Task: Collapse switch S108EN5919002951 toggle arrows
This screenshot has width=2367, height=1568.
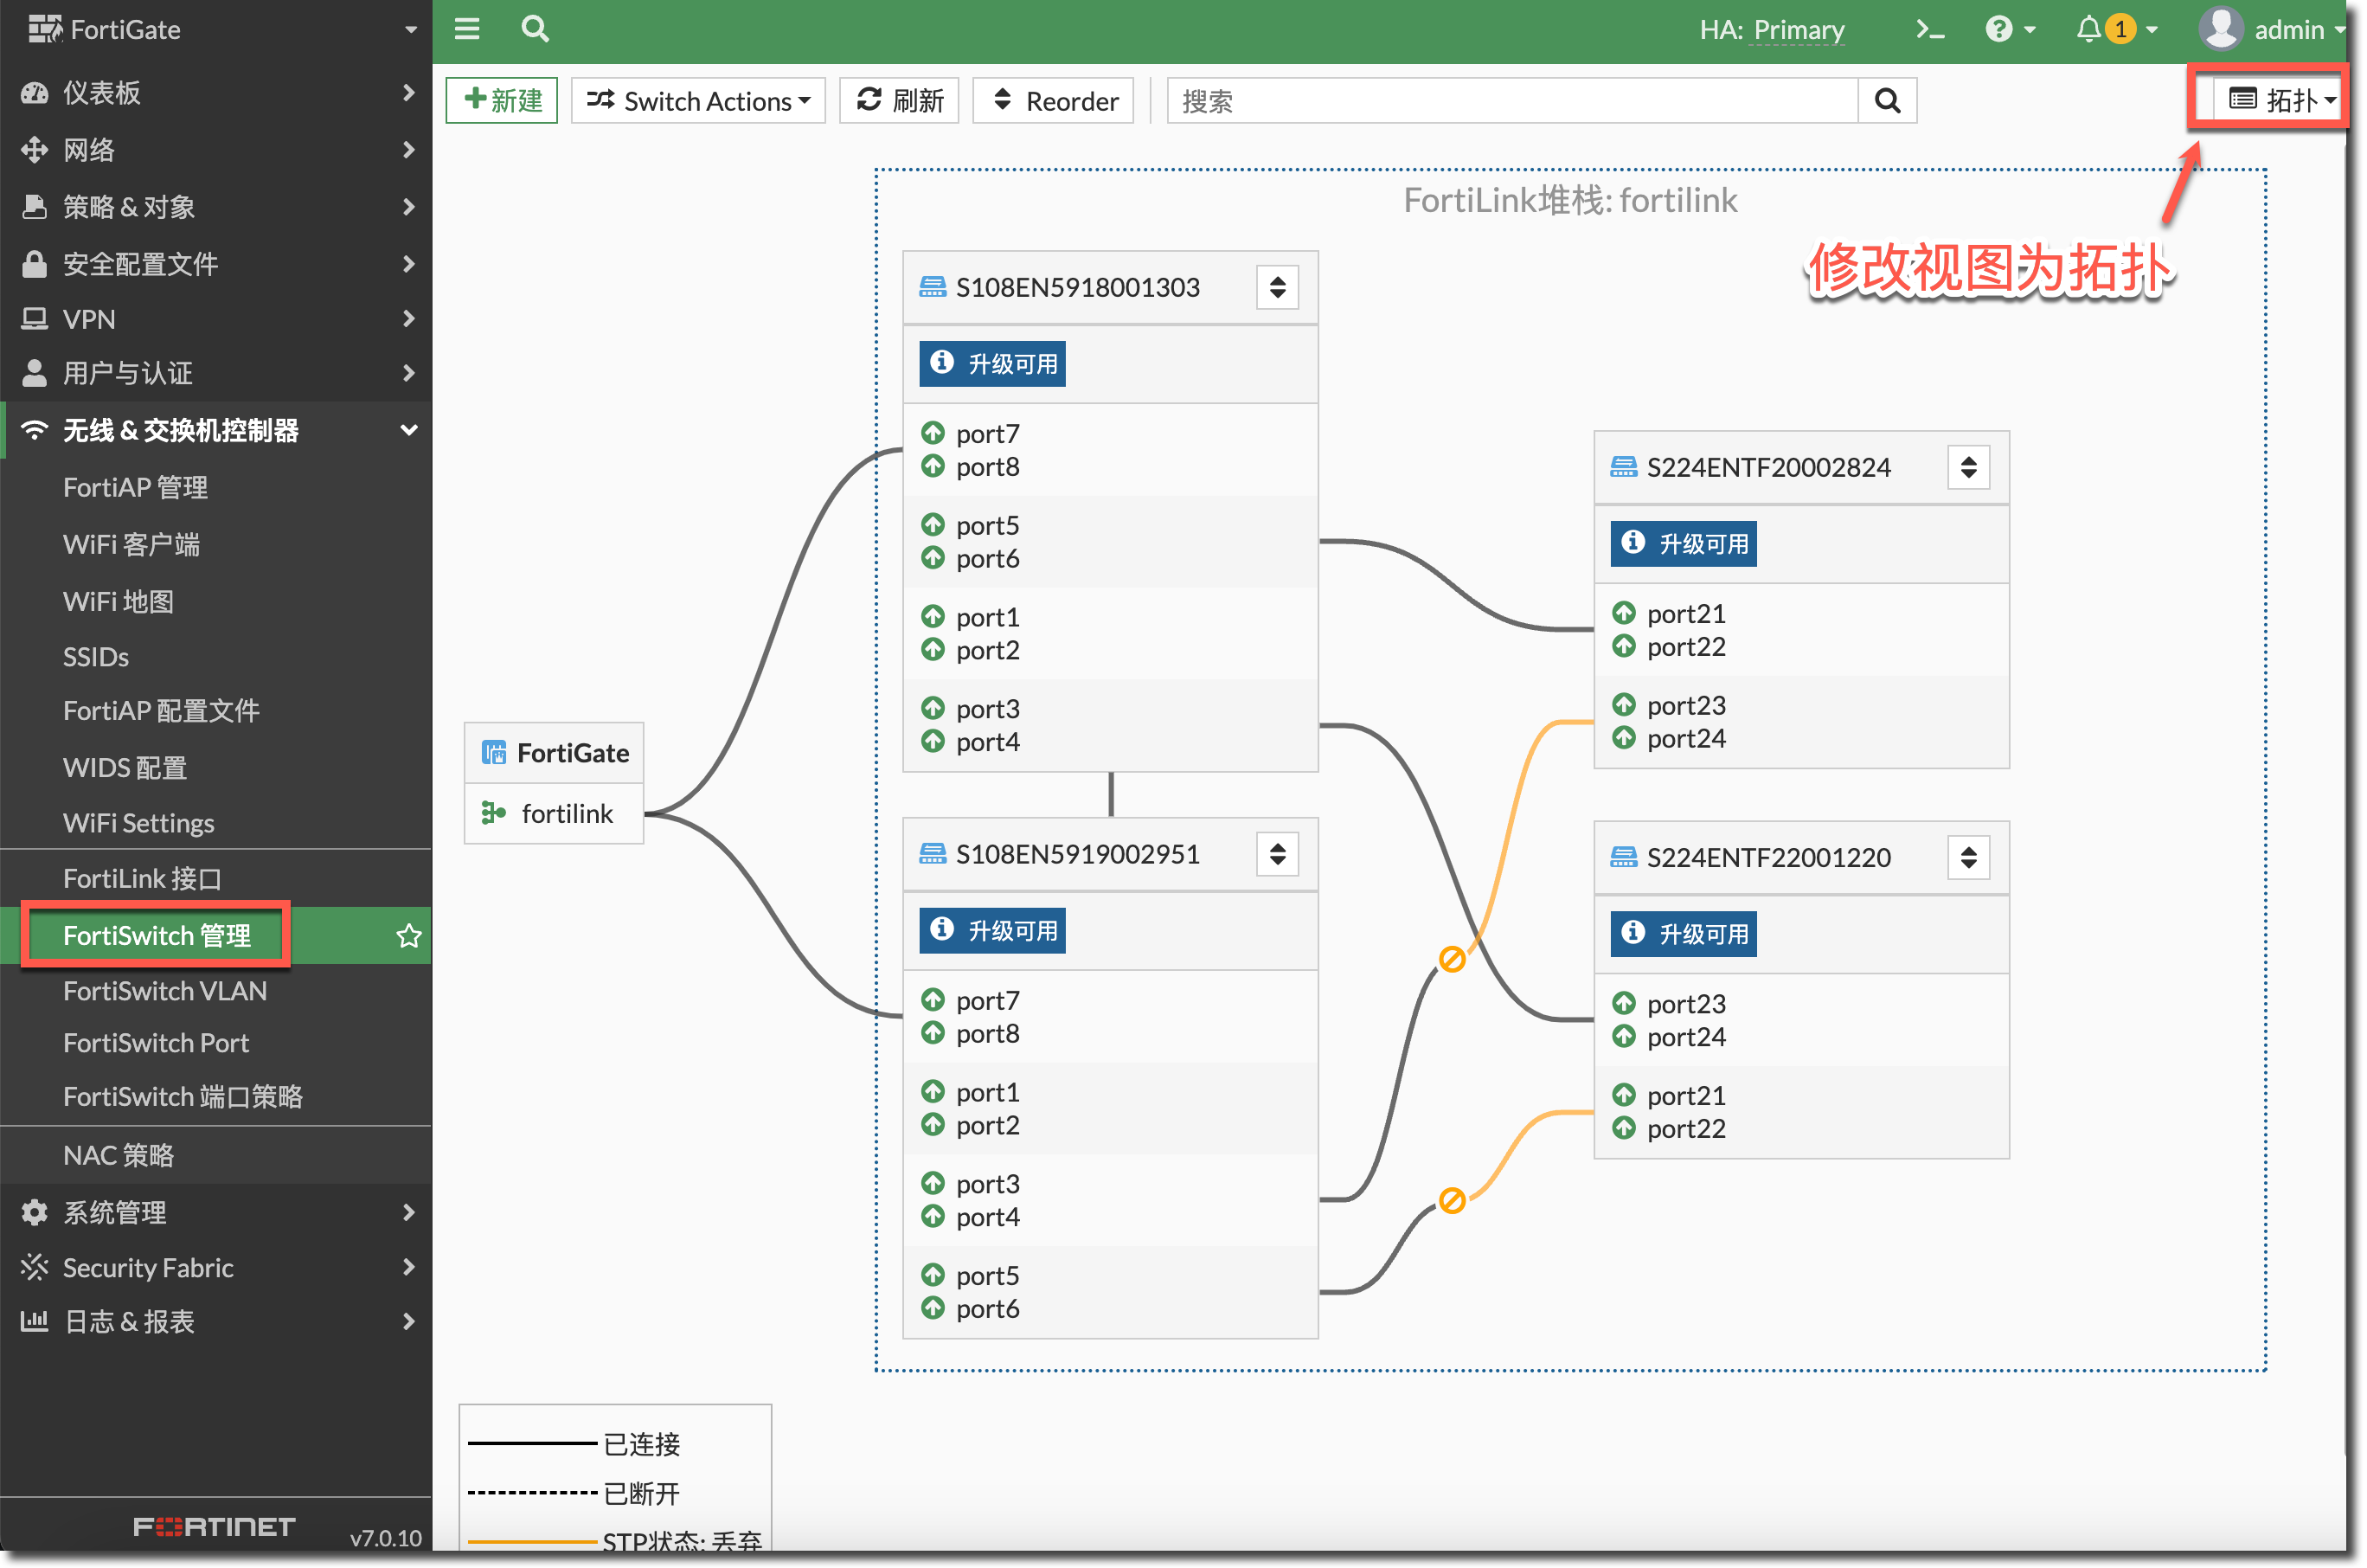Action: [1276, 854]
